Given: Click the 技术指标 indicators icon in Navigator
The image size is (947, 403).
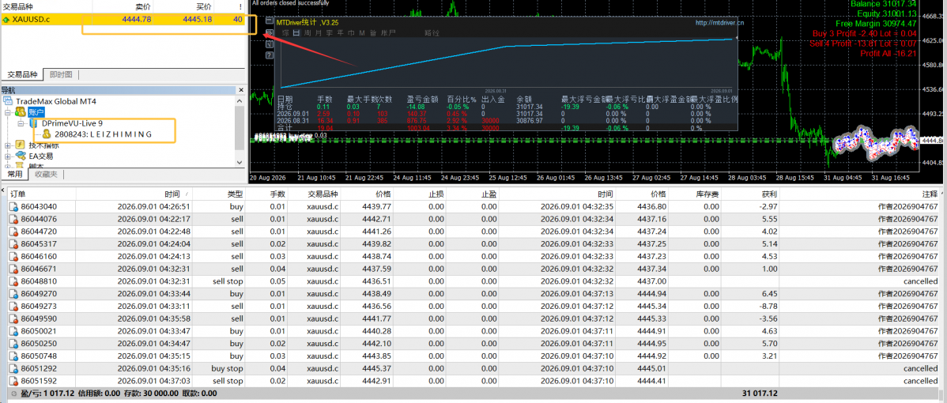Looking at the screenshot, I should click(20, 145).
